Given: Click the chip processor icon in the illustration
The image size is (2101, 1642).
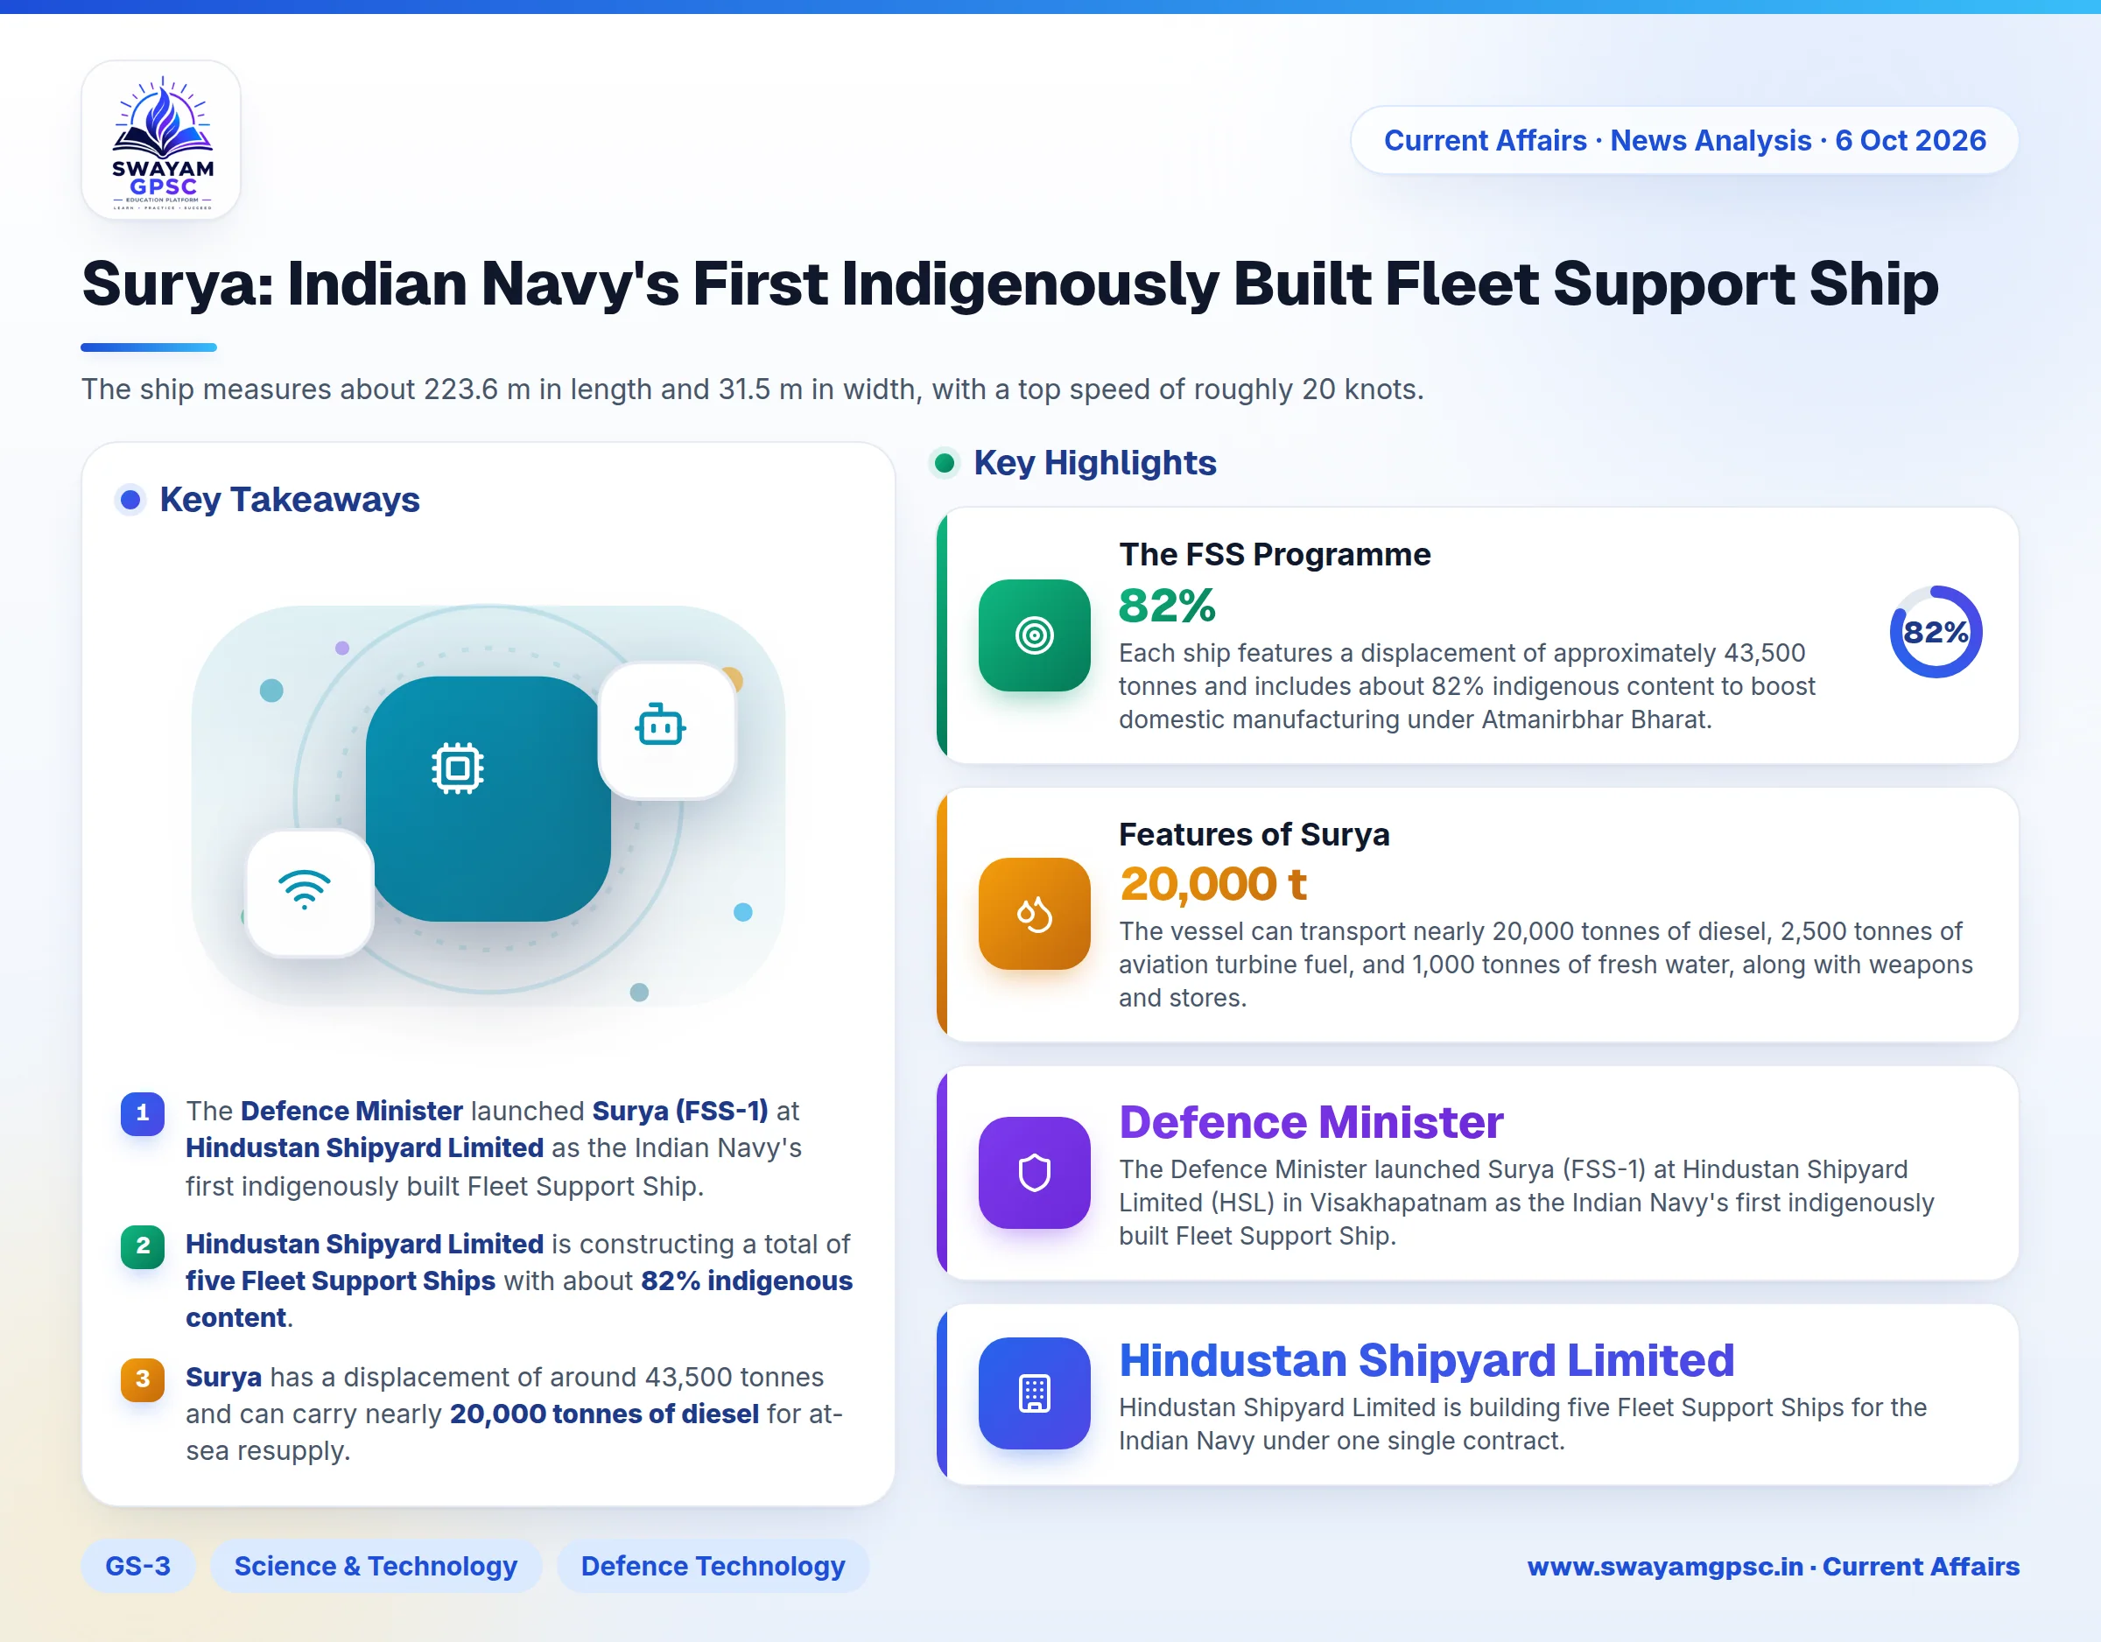Looking at the screenshot, I should coord(458,768).
